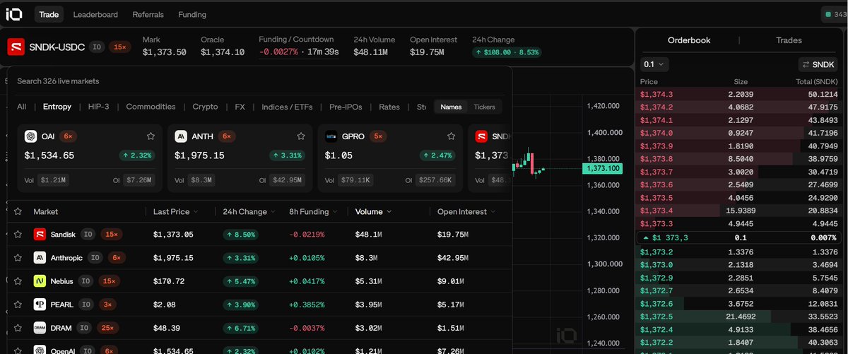This screenshot has height=354, width=848.
Task: Click the OpenAI logo on OAI card
Action: pos(30,136)
